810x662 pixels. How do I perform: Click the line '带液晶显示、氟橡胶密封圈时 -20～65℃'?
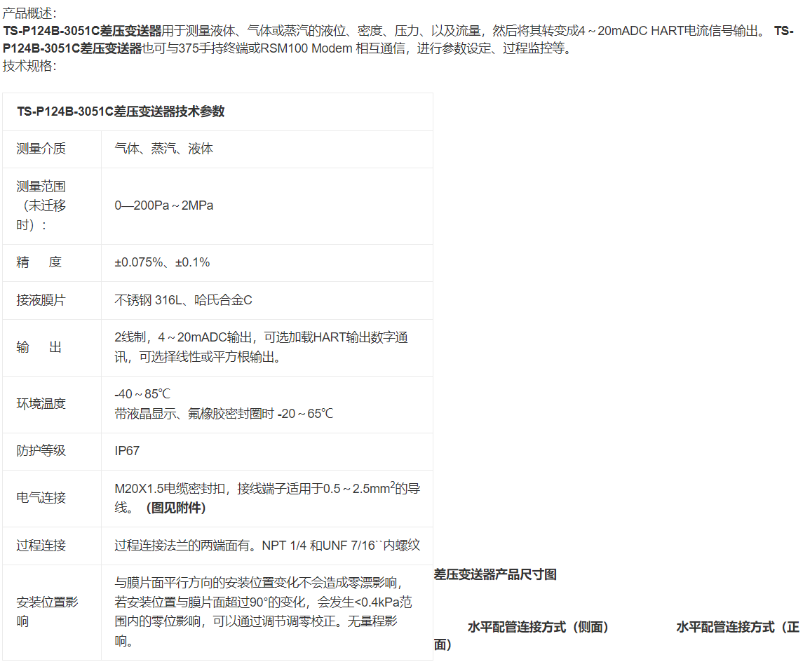point(224,414)
